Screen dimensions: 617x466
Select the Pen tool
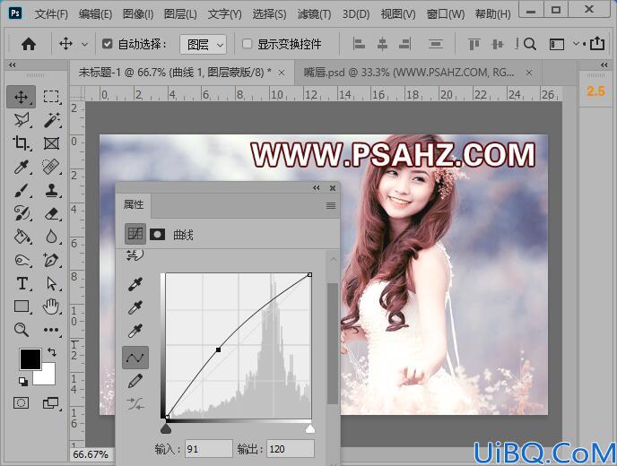51,260
